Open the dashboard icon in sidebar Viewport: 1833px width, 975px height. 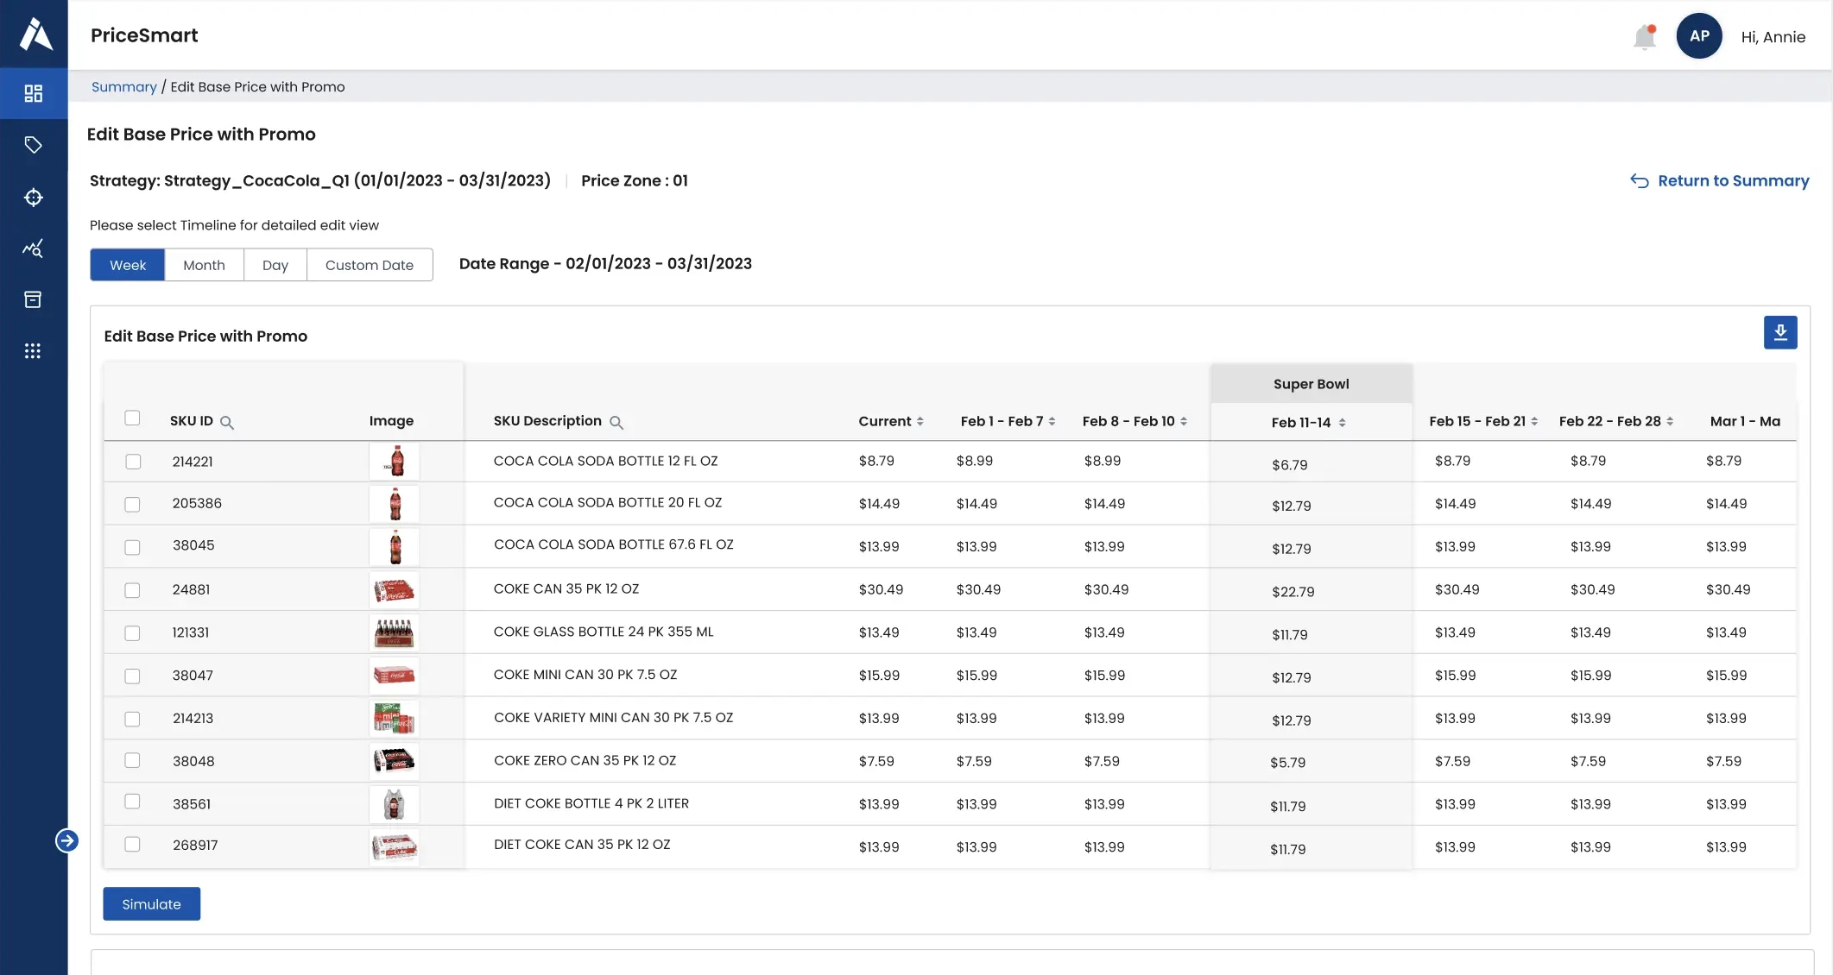tap(34, 93)
